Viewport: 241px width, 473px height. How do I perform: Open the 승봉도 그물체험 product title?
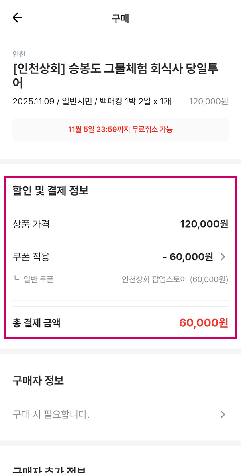click(x=116, y=75)
